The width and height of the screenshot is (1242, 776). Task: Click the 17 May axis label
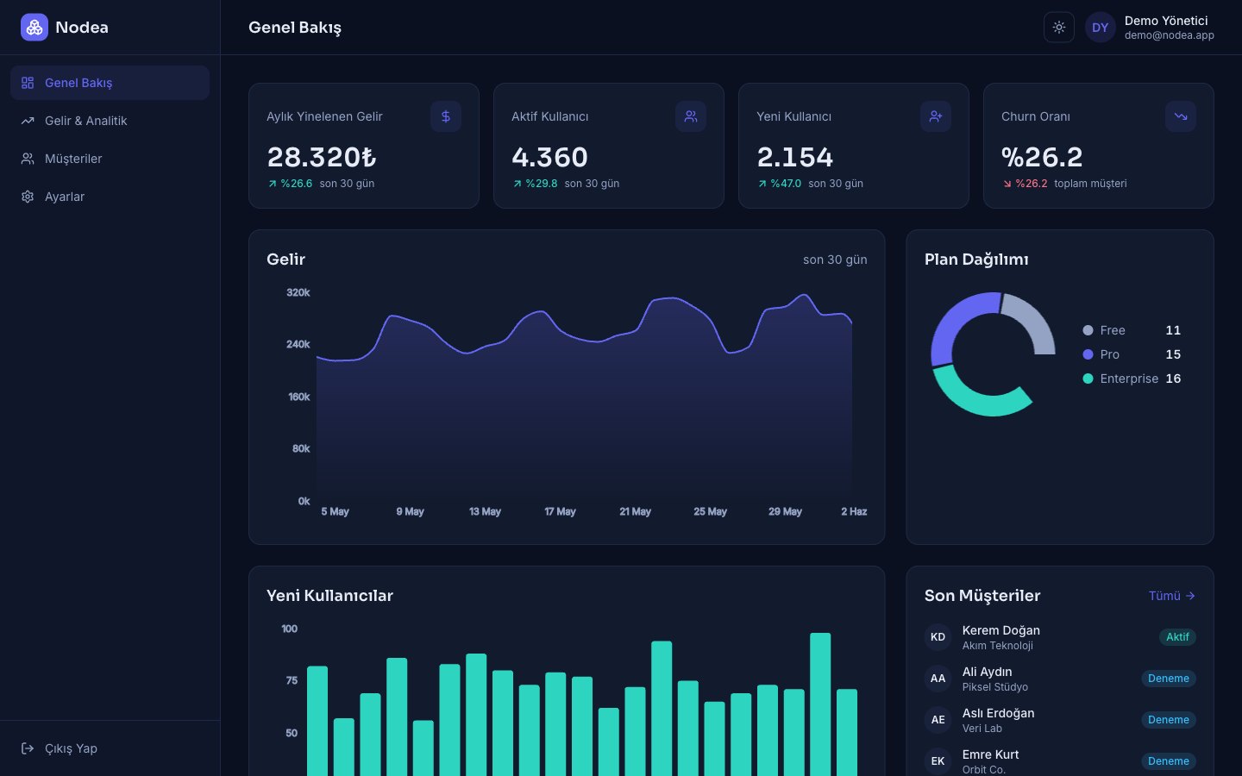pos(560,511)
